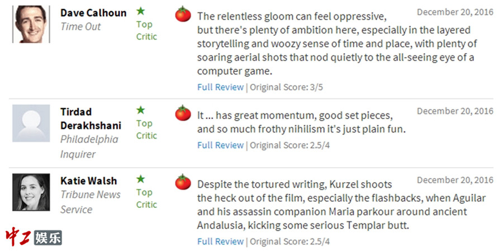Click Tirdad Derakhshani's placeholder avatar
The image size is (503, 252).
click(31, 123)
